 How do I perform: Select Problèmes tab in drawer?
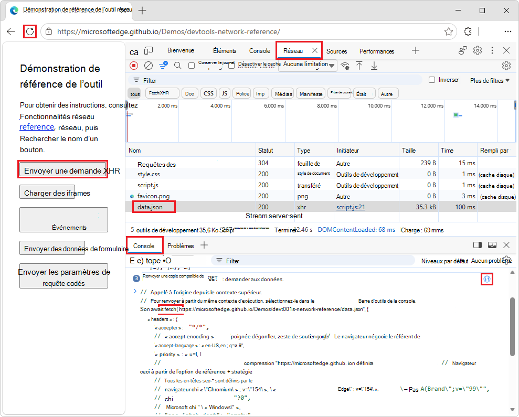(x=181, y=245)
